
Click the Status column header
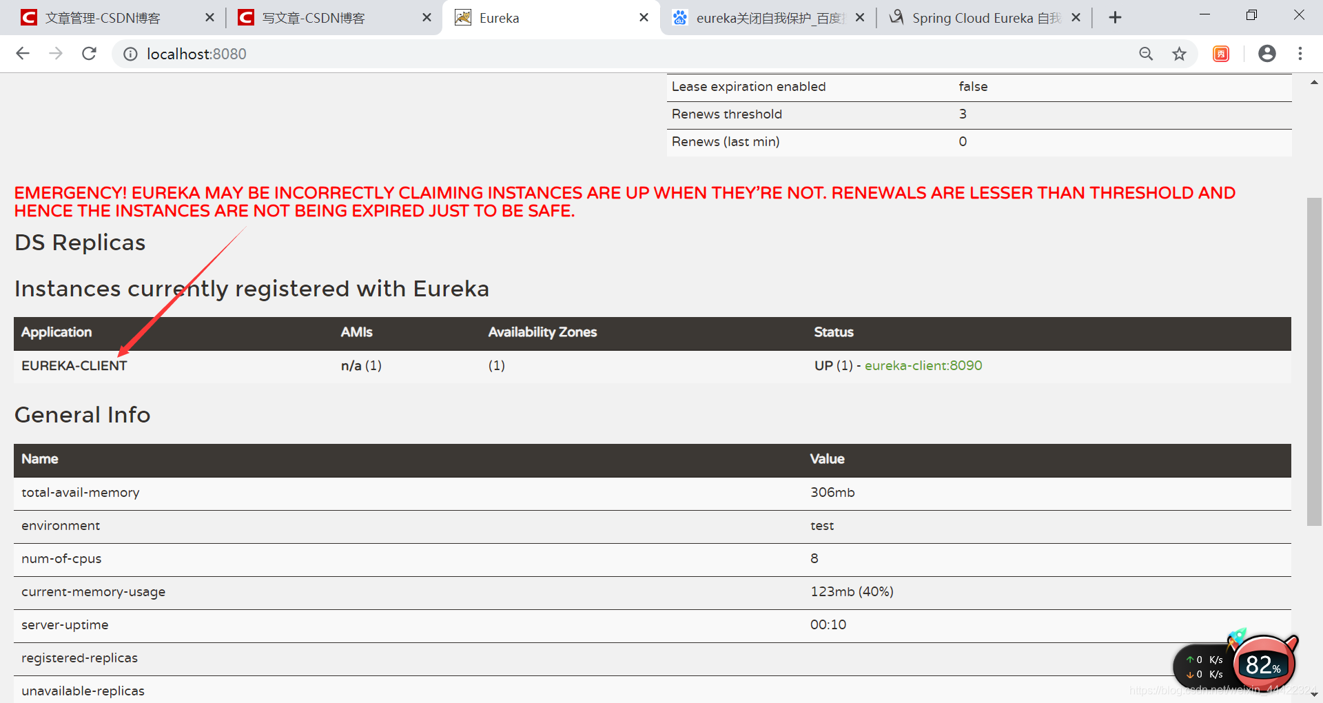click(834, 332)
